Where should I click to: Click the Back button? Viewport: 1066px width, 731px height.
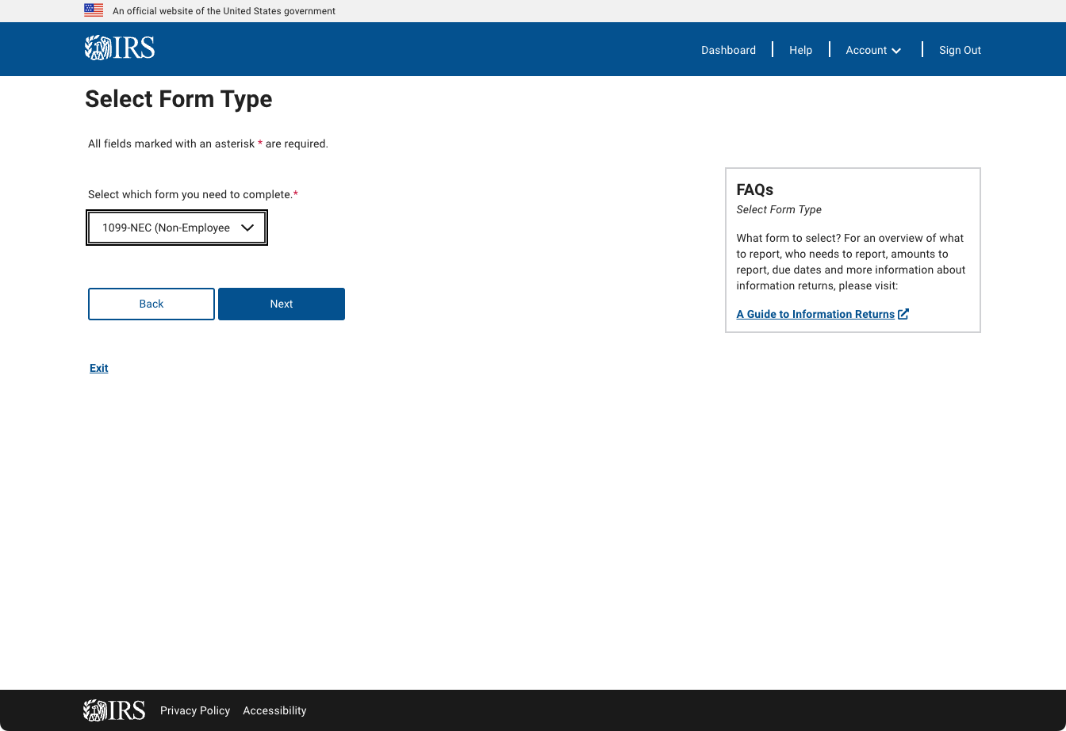pyautogui.click(x=151, y=304)
